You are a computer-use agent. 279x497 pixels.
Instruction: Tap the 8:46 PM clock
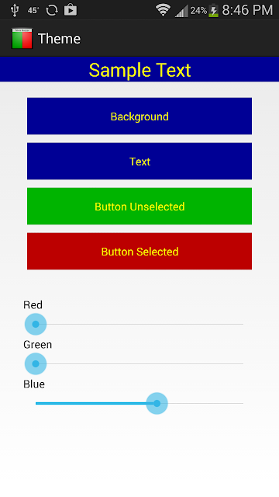tap(247, 10)
